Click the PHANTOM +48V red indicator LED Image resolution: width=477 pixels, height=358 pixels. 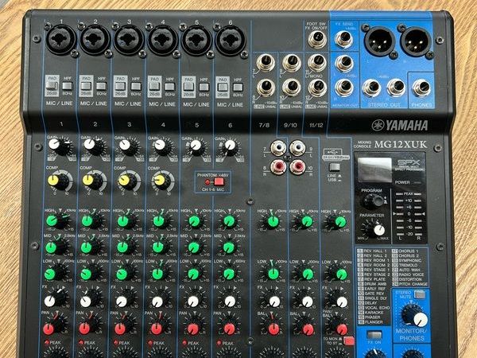[207, 182]
